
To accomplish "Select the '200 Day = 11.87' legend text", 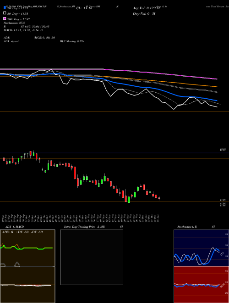I will tap(18, 19).
